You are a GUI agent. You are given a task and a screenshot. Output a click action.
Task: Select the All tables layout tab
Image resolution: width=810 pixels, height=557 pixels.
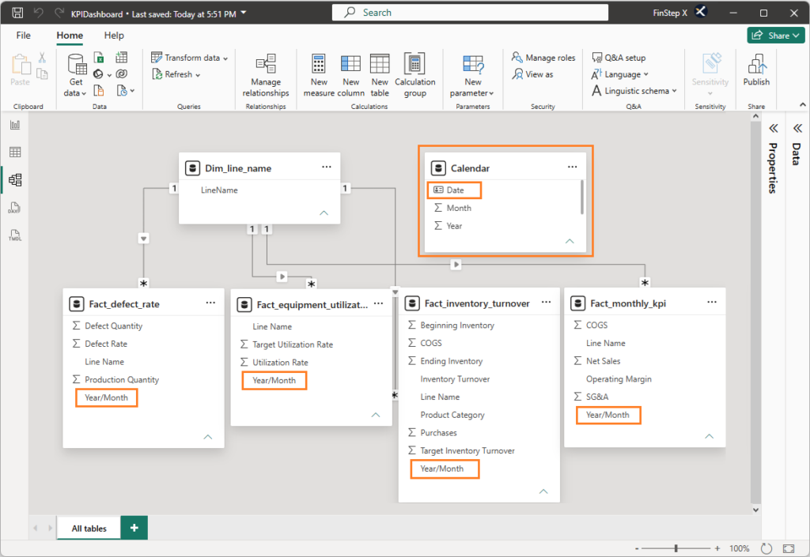coord(89,528)
